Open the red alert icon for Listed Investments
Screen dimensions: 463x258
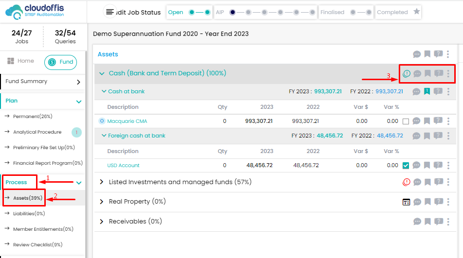coord(407,182)
